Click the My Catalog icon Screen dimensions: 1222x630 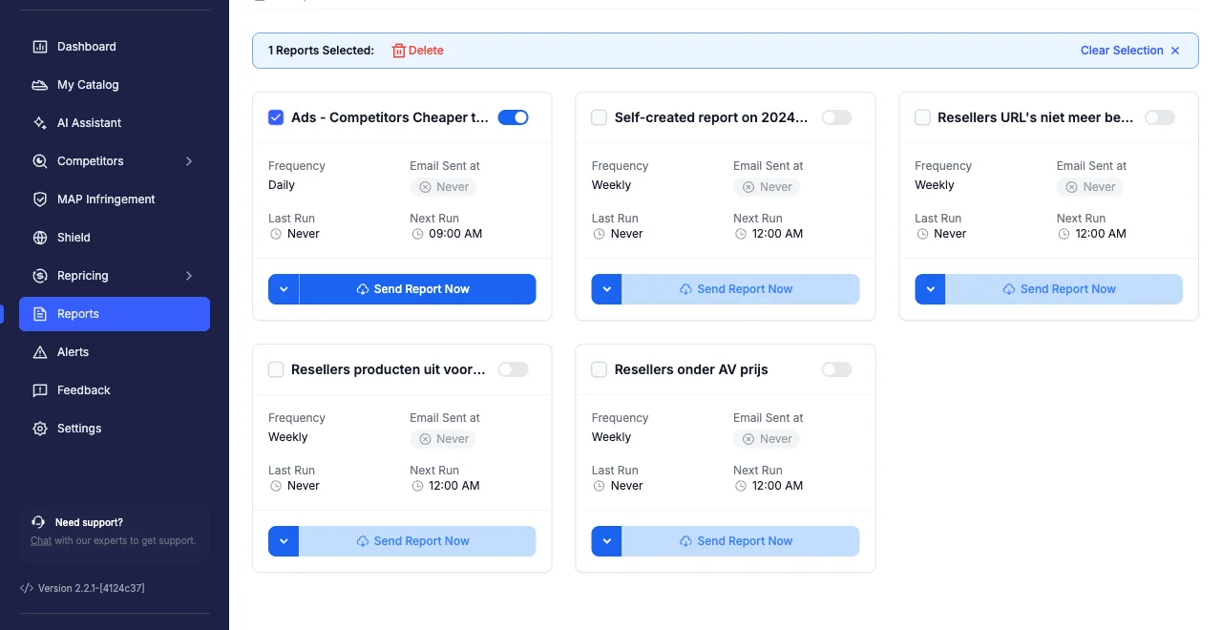pyautogui.click(x=40, y=85)
